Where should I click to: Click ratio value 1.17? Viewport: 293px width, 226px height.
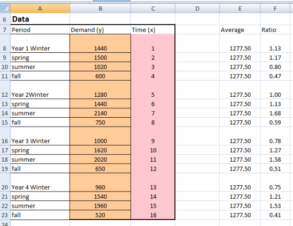(x=275, y=58)
